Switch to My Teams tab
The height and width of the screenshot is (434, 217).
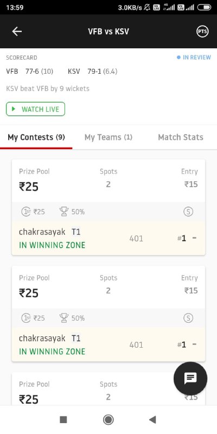[x=108, y=137]
